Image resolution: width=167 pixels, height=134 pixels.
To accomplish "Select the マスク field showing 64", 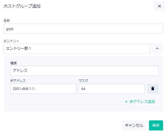I will pos(112,89).
